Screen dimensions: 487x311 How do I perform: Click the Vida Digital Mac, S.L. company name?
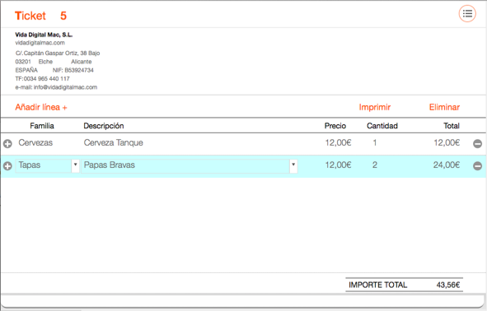tap(44, 35)
